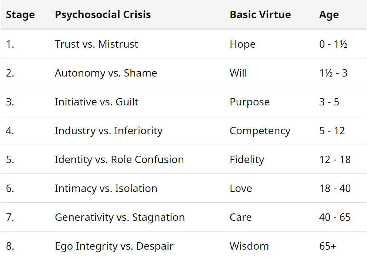The image size is (367, 260).
Task: Select the Trust vs. Mistrust cell
Action: click(x=96, y=44)
